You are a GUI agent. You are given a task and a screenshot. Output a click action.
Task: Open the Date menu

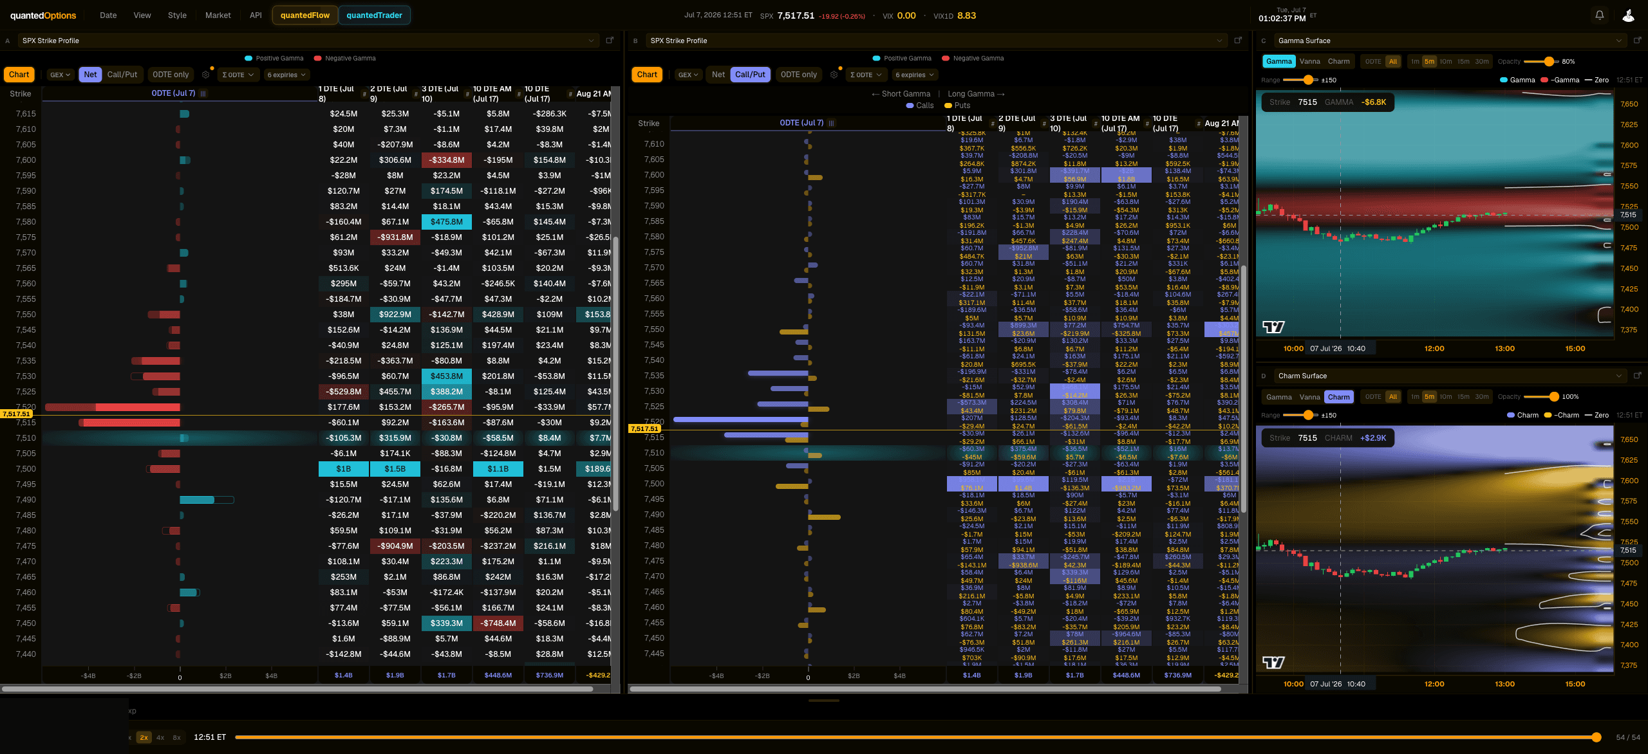[108, 15]
